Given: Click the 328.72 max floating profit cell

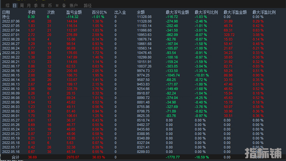Looking at the screenshot, I should pyautogui.click(x=229, y=35).
